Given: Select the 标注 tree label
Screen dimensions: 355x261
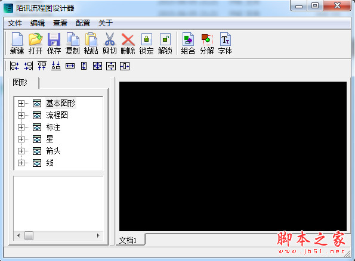Looking at the screenshot, I should coord(54,127).
